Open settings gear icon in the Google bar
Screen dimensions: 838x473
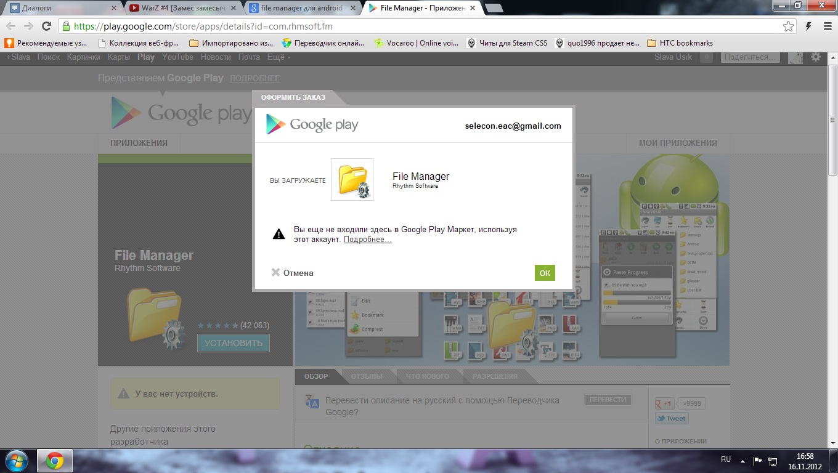tap(816, 57)
